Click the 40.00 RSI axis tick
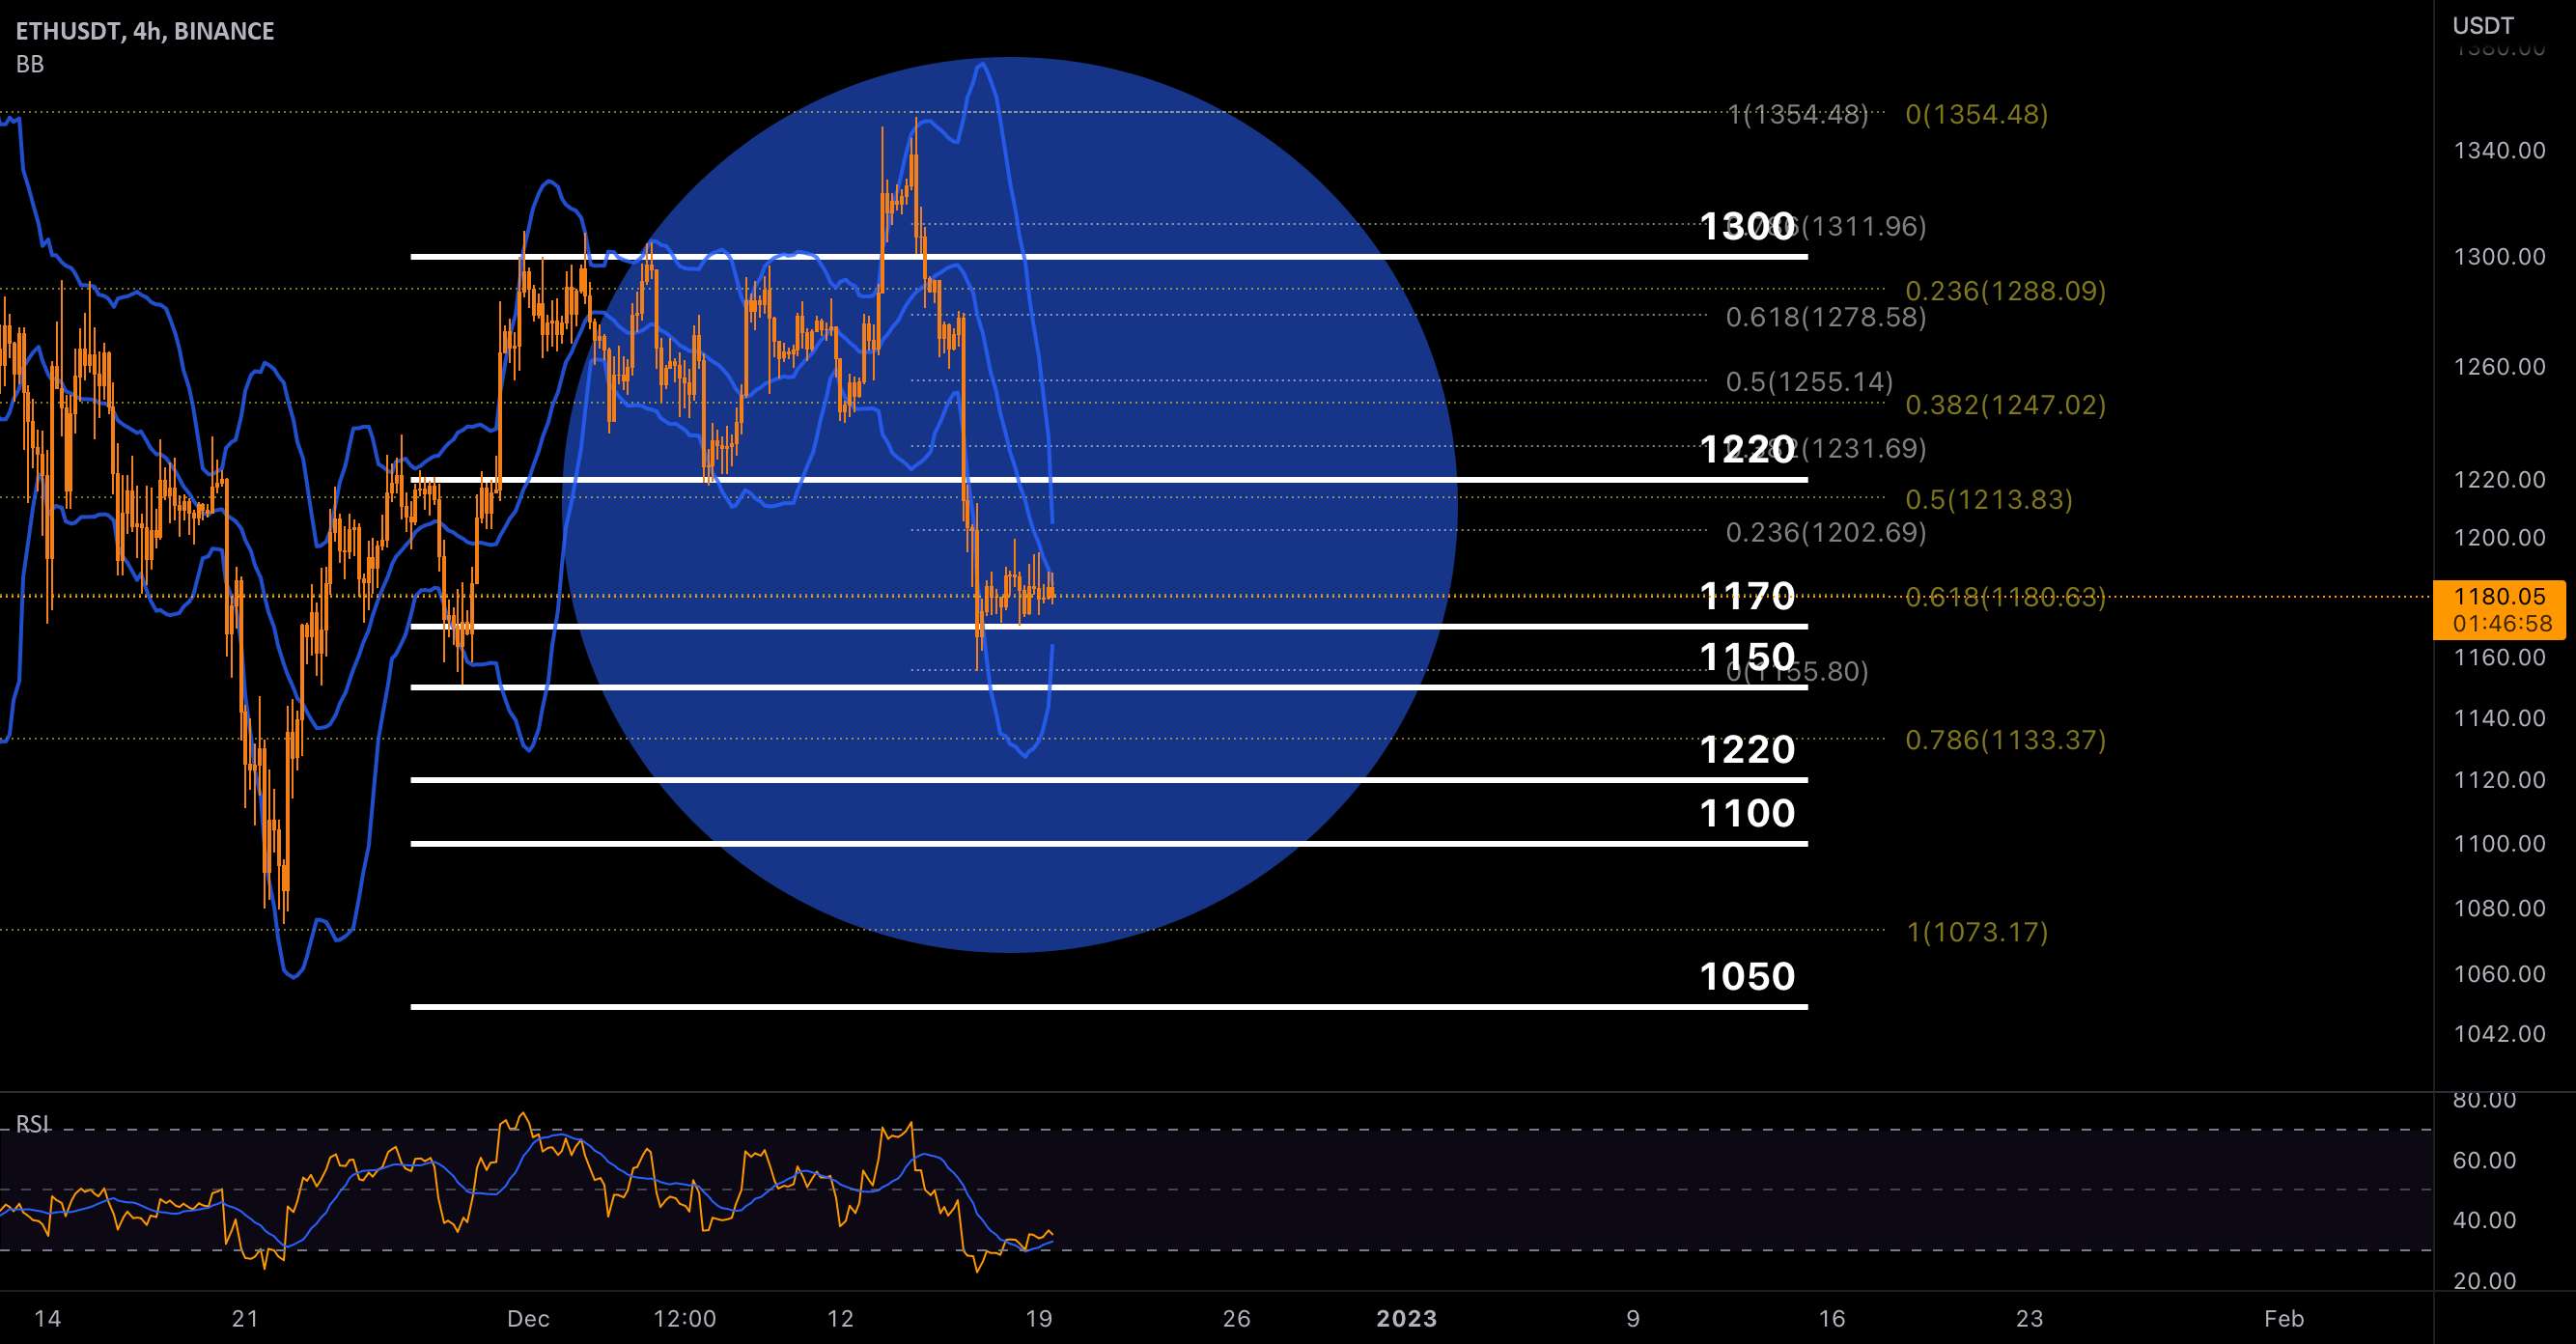The image size is (2576, 1344). click(2484, 1220)
